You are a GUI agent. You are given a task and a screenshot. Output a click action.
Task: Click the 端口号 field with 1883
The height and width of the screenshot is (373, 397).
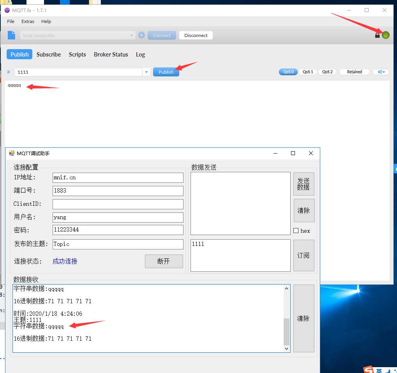coord(118,191)
